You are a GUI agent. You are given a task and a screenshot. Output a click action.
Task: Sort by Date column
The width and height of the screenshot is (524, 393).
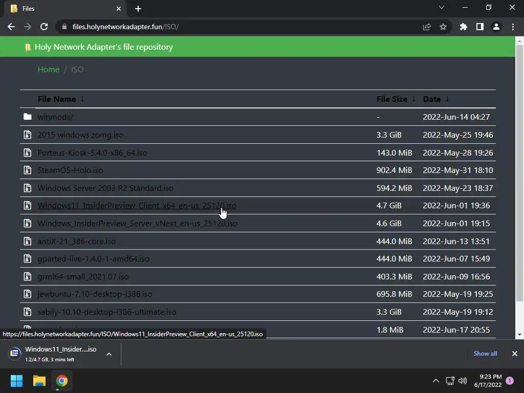coord(436,99)
